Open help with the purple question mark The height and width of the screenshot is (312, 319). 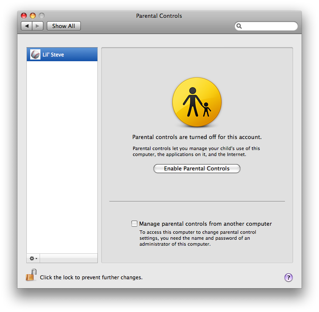288,278
